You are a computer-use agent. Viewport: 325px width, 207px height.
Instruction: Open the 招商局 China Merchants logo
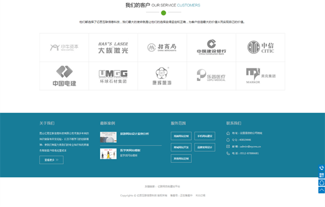[x=162, y=48]
